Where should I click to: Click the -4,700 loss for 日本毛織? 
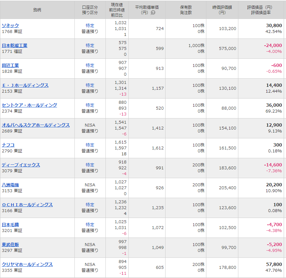(x=275, y=224)
